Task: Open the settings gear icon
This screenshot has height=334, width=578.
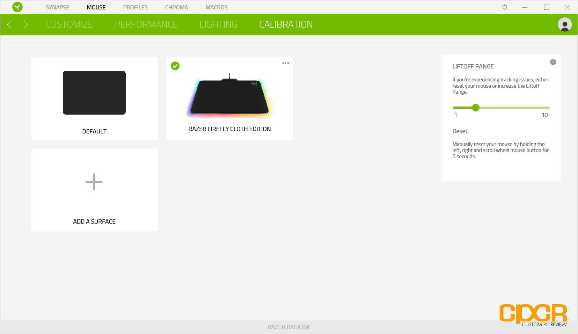Action: click(x=505, y=7)
